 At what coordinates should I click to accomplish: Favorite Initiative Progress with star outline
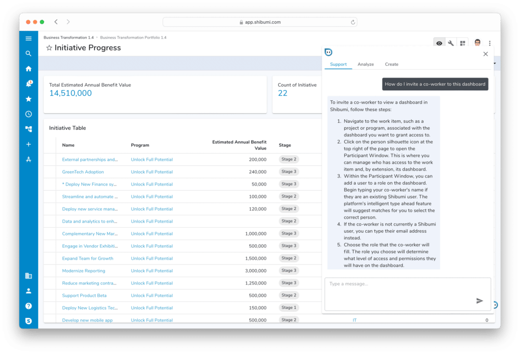[x=49, y=48]
